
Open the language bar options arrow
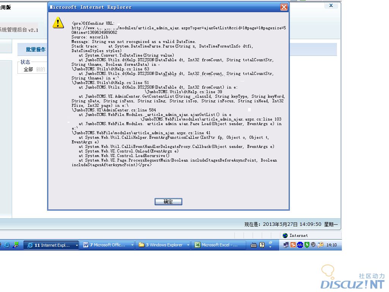coord(270,247)
